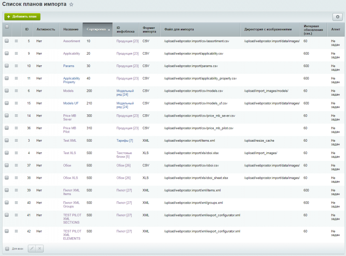Open the grid settings gear icon
Screen dimensions: 346x256
pos(337,17)
